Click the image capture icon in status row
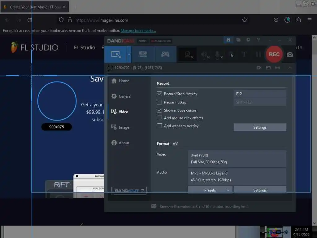The image size is (317, 238). point(268,68)
